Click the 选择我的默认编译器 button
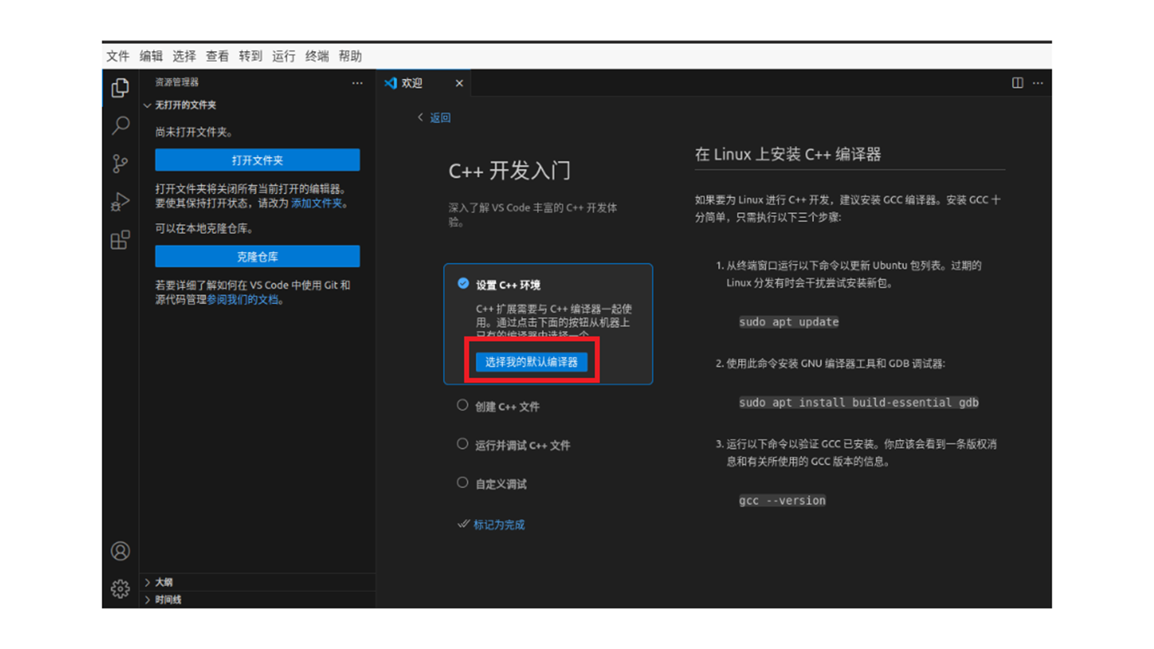The image size is (1154, 649). [x=531, y=362]
